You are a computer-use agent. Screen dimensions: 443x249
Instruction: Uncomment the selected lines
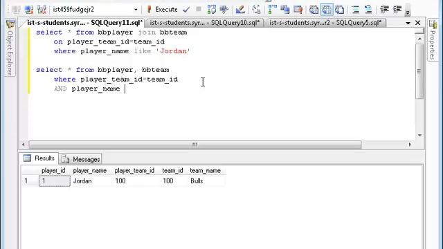click(x=368, y=10)
